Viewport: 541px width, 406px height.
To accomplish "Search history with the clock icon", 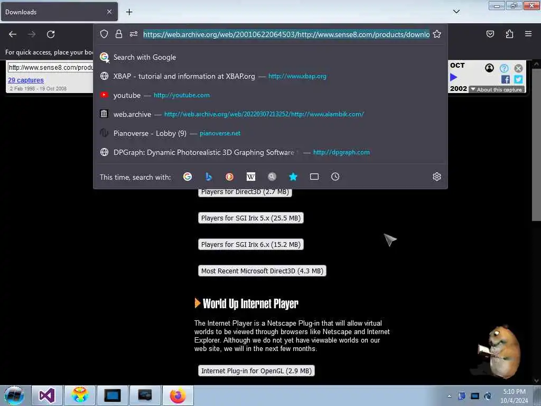I will coord(335,177).
